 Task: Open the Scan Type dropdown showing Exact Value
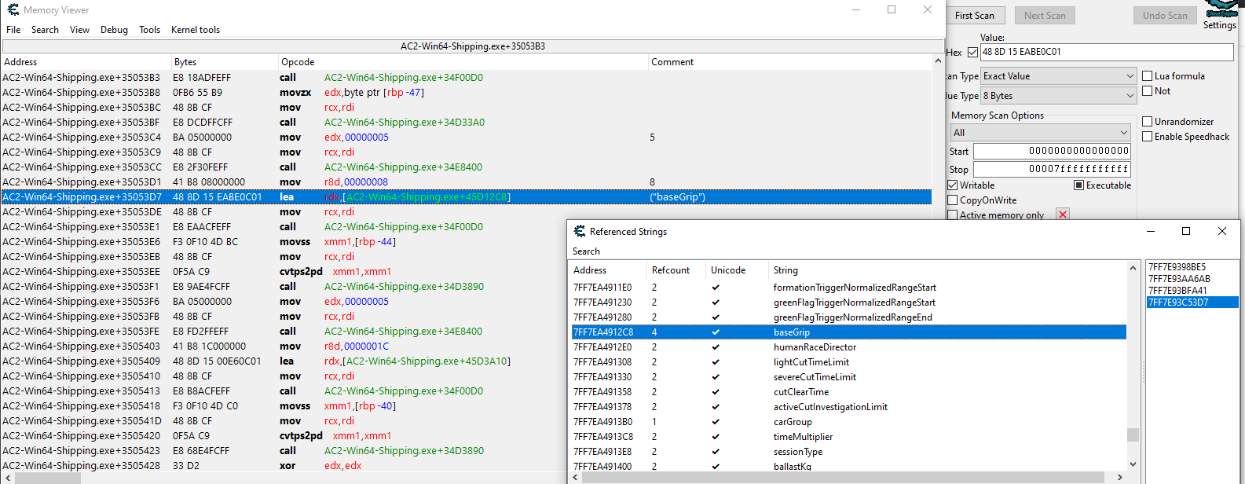coord(1058,76)
